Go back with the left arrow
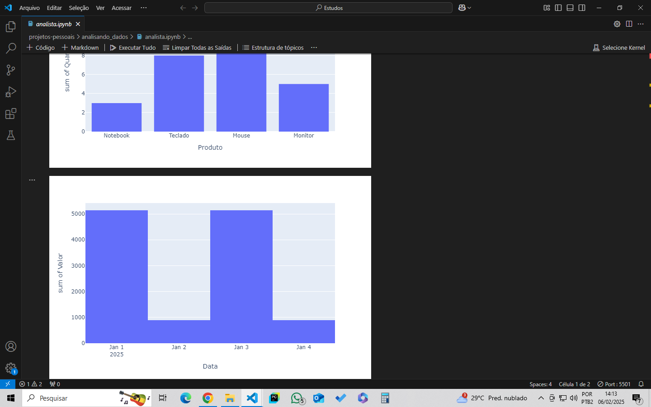Viewport: 651px width, 407px height. (183, 8)
